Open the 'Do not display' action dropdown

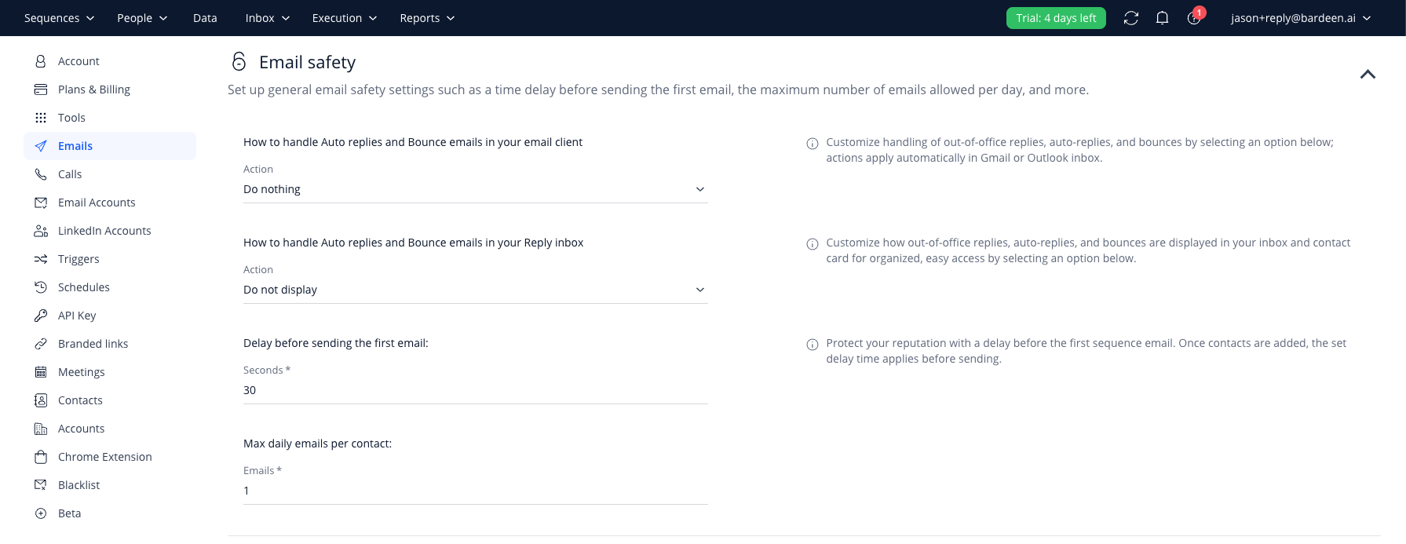476,290
